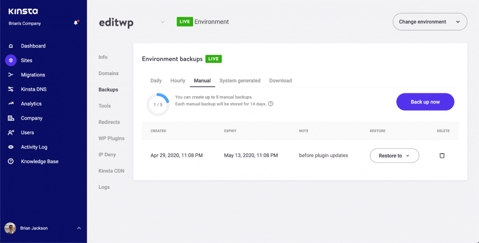
Task: Open the Dashboard home icon
Action: point(11,46)
